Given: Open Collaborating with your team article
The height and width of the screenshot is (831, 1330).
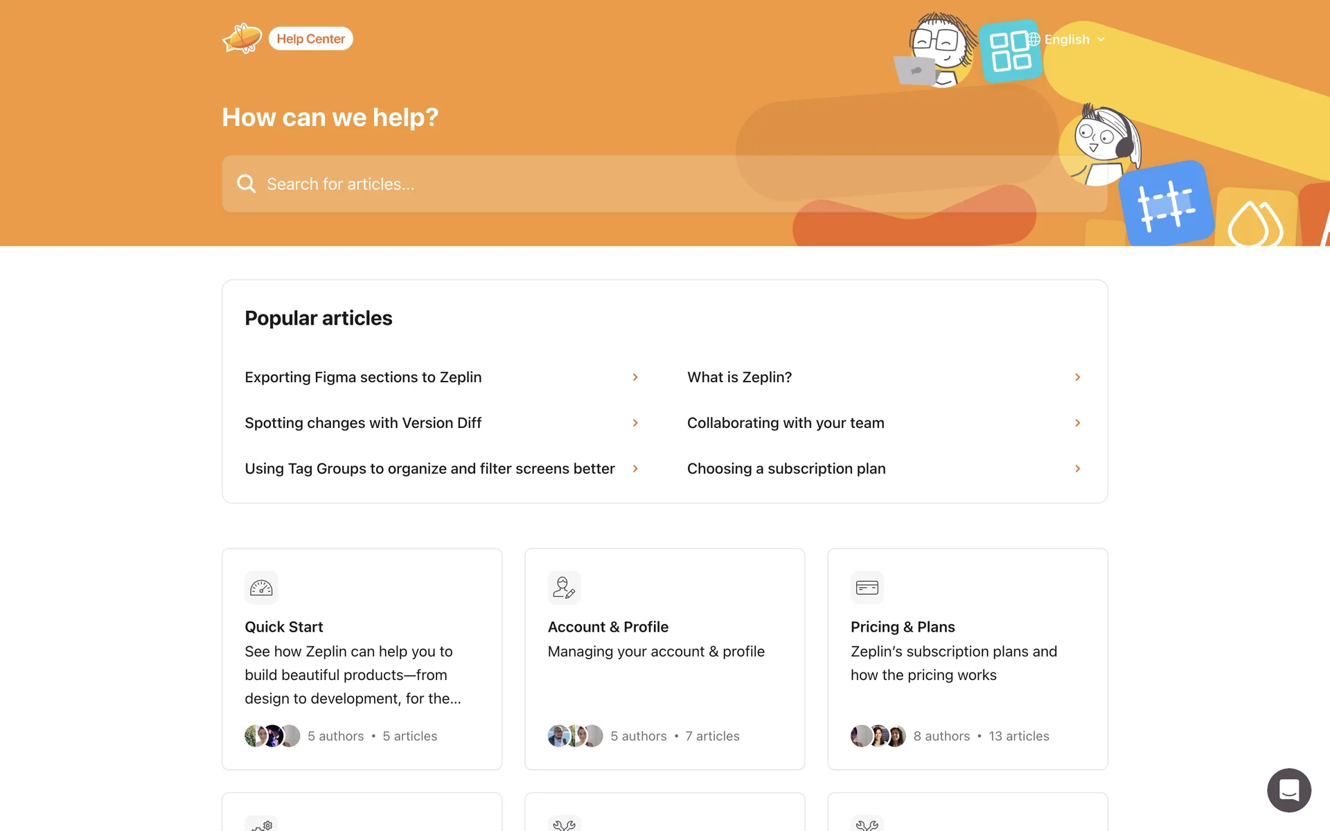Looking at the screenshot, I should [786, 423].
